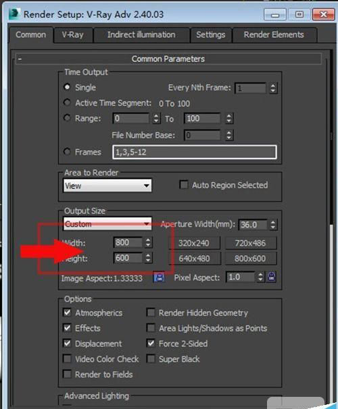Open the Output Size Custom dropdown
Image resolution: width=338 pixels, height=409 pixels.
tap(107, 224)
